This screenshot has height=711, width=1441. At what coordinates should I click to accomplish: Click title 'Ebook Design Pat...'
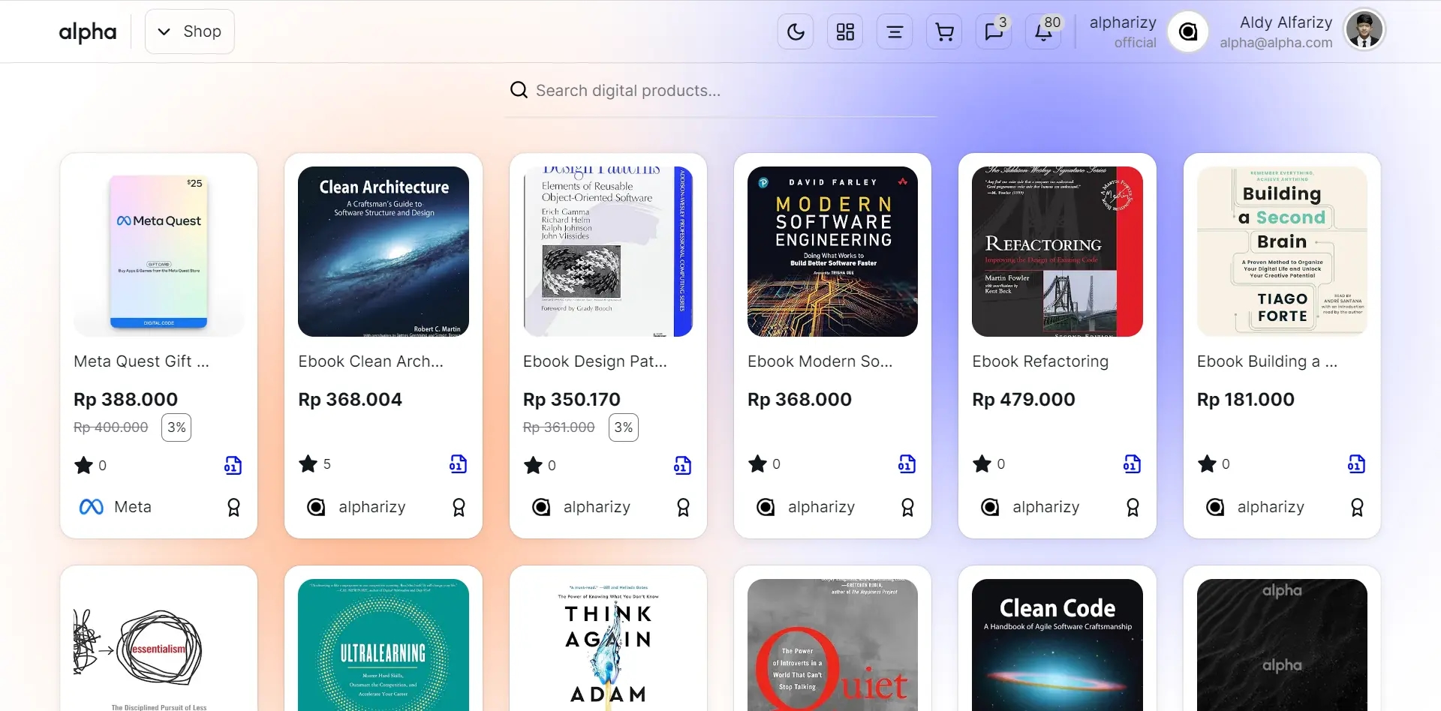pyautogui.click(x=595, y=361)
